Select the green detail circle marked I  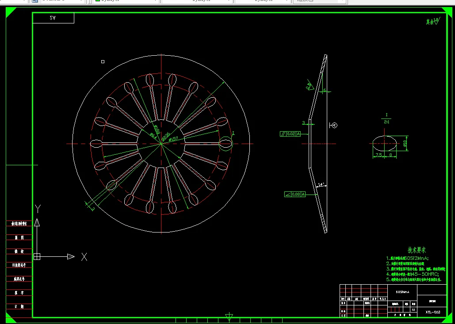(226, 143)
